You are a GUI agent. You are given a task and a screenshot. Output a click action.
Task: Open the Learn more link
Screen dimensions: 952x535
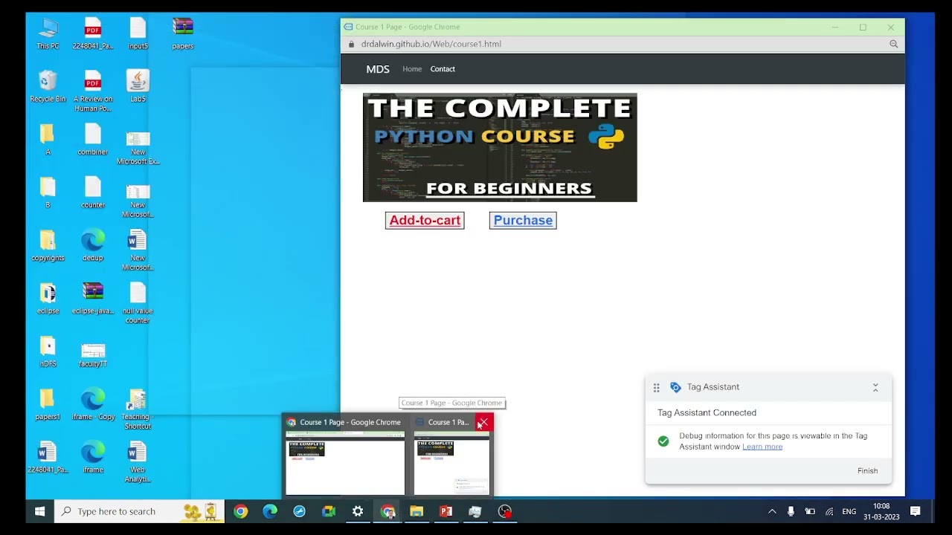click(x=762, y=447)
